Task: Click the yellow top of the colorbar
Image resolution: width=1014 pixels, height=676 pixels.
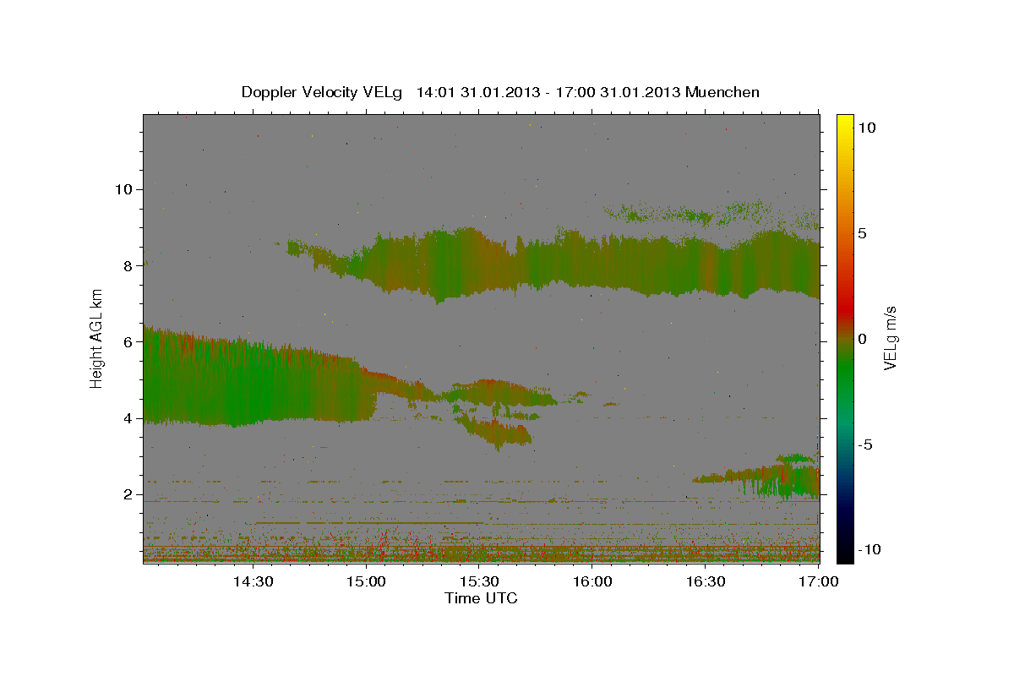Action: [x=844, y=121]
